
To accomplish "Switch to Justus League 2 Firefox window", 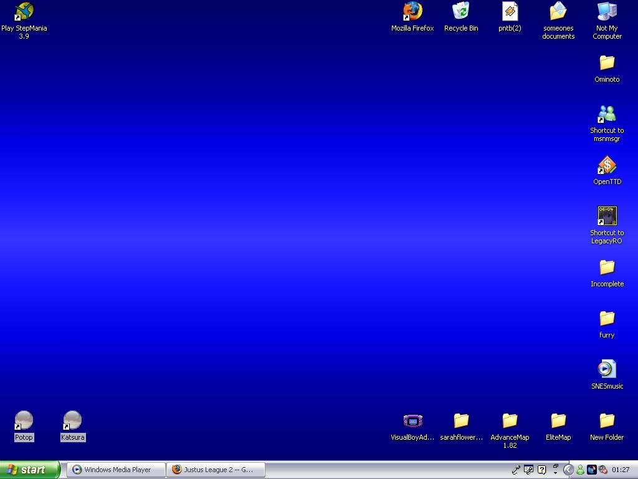I will point(216,470).
